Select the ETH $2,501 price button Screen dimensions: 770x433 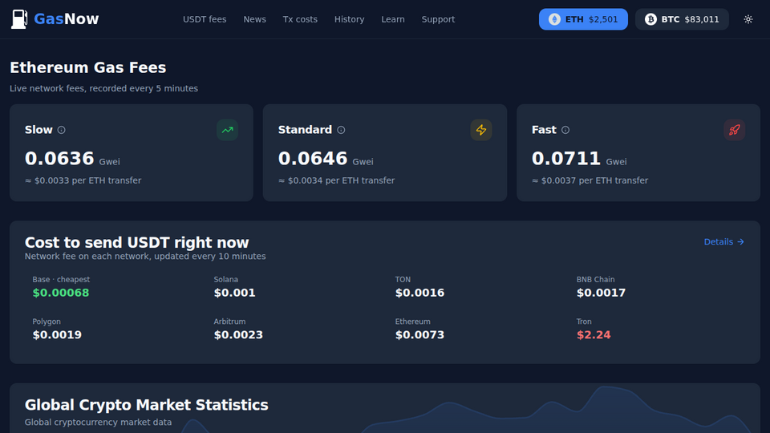pyautogui.click(x=583, y=19)
